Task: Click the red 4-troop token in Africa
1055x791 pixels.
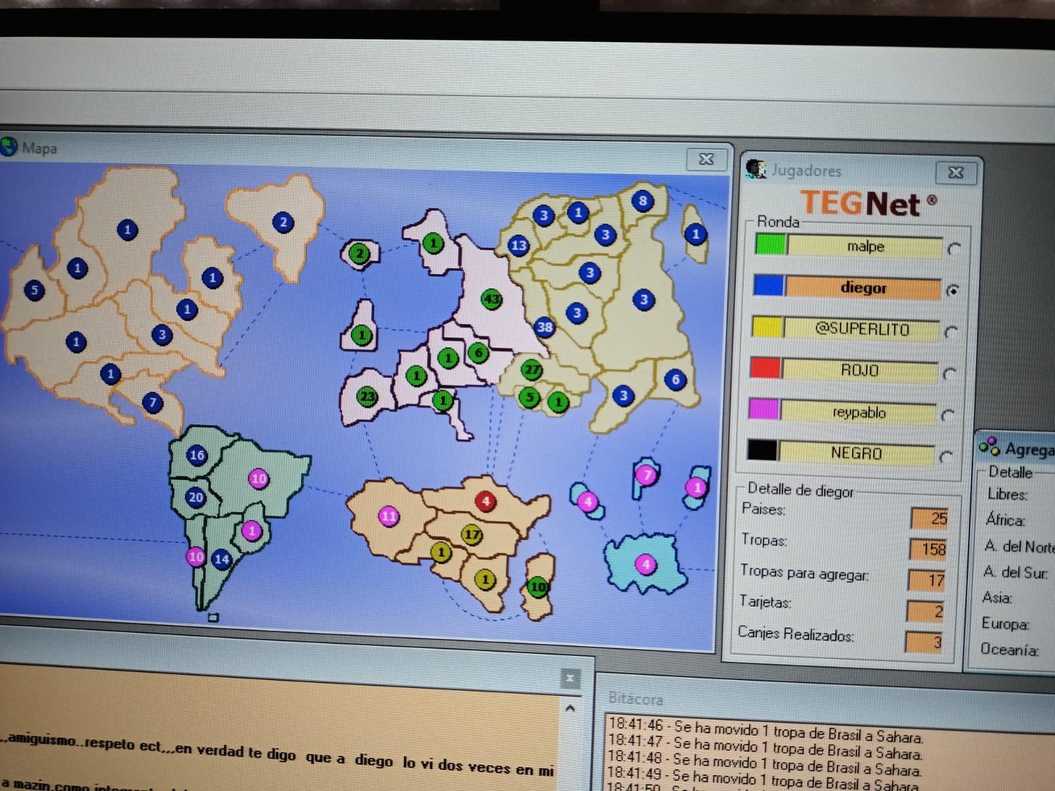Action: 486,501
